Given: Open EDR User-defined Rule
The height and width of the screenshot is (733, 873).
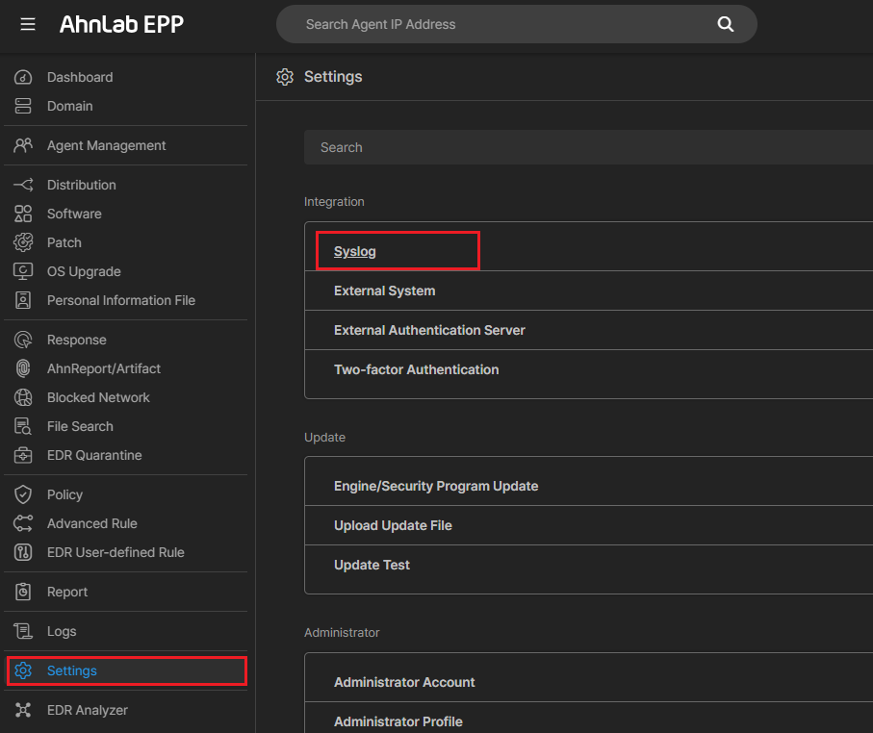Looking at the screenshot, I should tap(116, 553).
